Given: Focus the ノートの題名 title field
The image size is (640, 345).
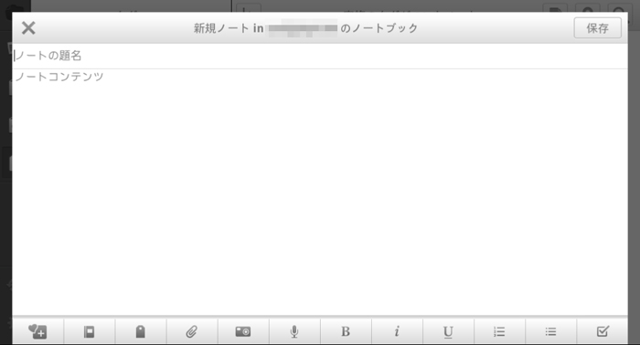Looking at the screenshot, I should pos(320,56).
